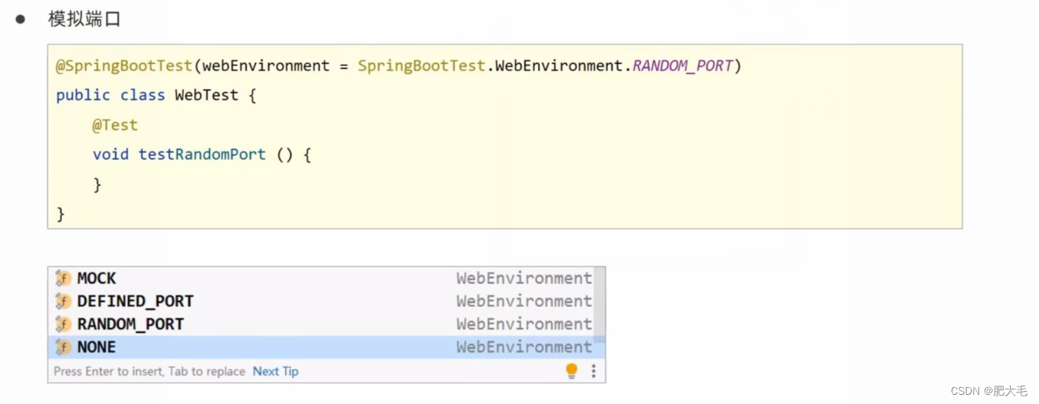Click the @SpringBootTest annotation
Screen dimensions: 1039x404
click(x=124, y=66)
